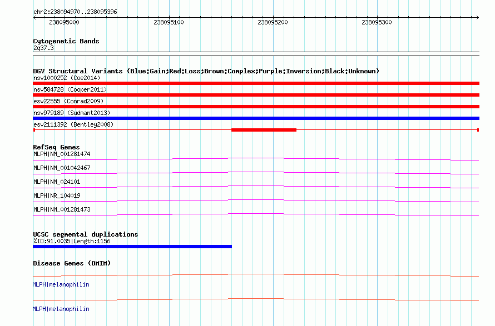Select the Disease Genes (OMIM) track heading

tap(72, 263)
